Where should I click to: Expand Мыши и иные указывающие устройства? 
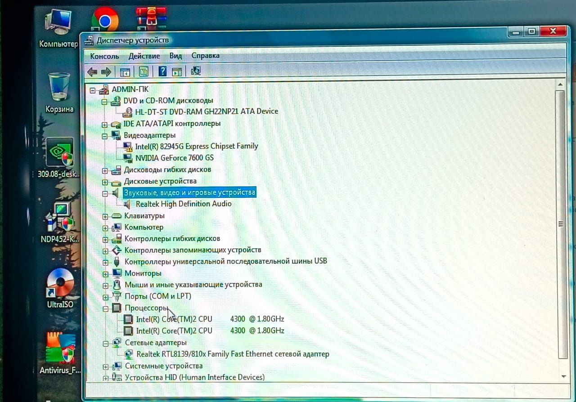coord(105,286)
